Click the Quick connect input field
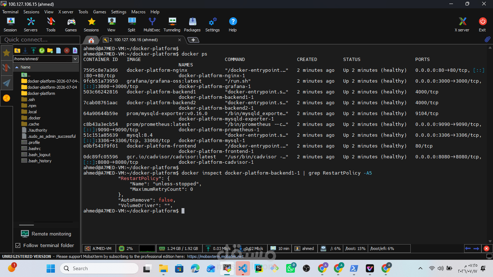The width and height of the screenshot is (493, 277). [40, 40]
